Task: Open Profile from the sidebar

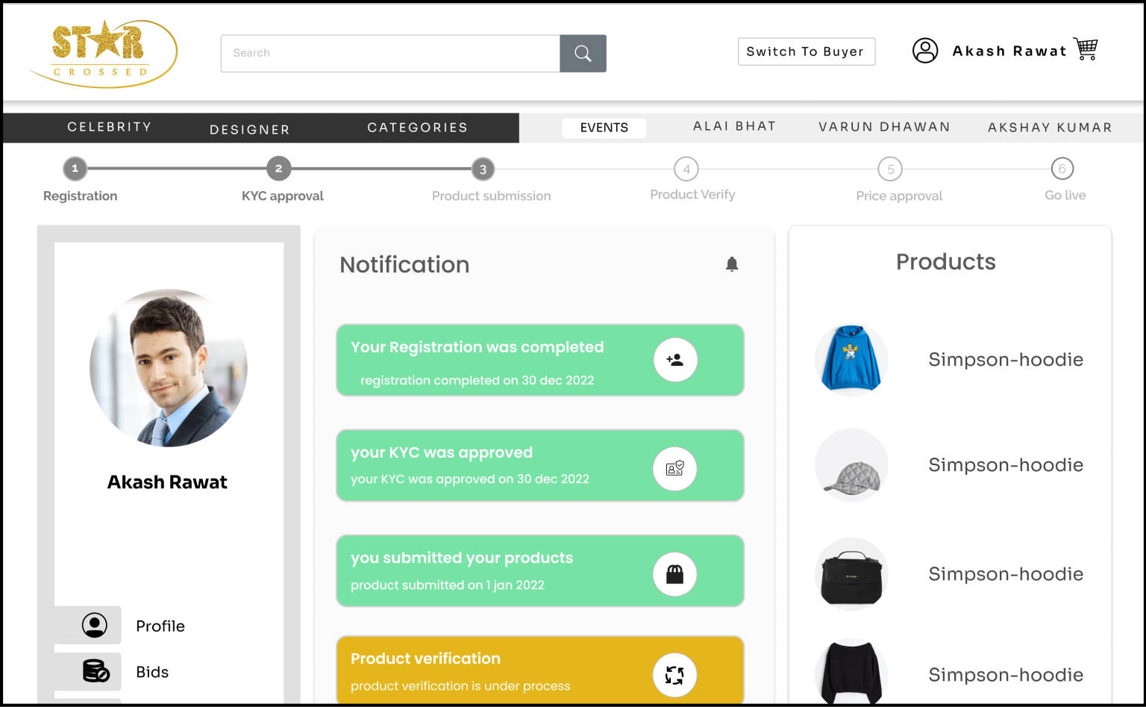Action: click(x=160, y=626)
